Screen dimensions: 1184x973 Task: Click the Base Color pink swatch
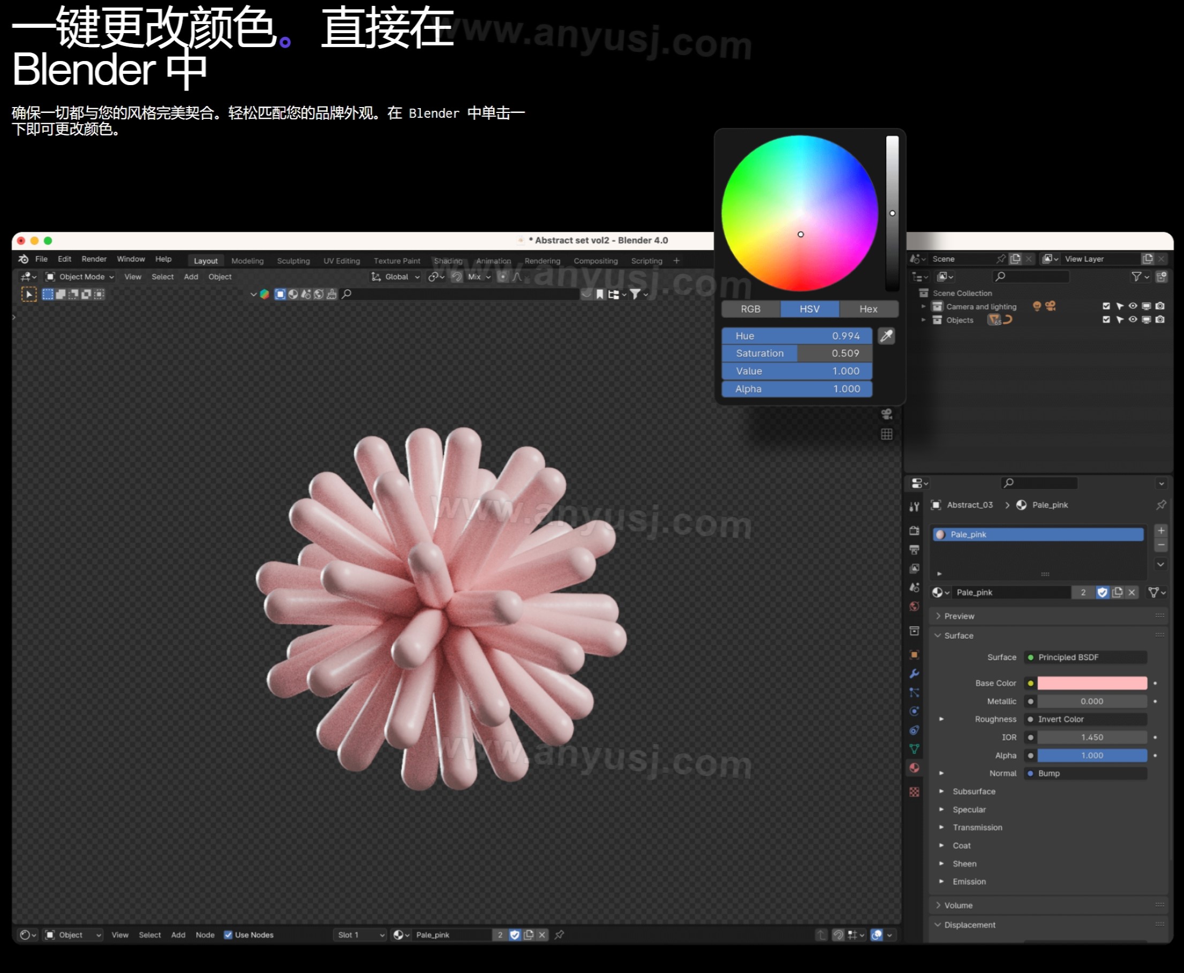(1092, 683)
